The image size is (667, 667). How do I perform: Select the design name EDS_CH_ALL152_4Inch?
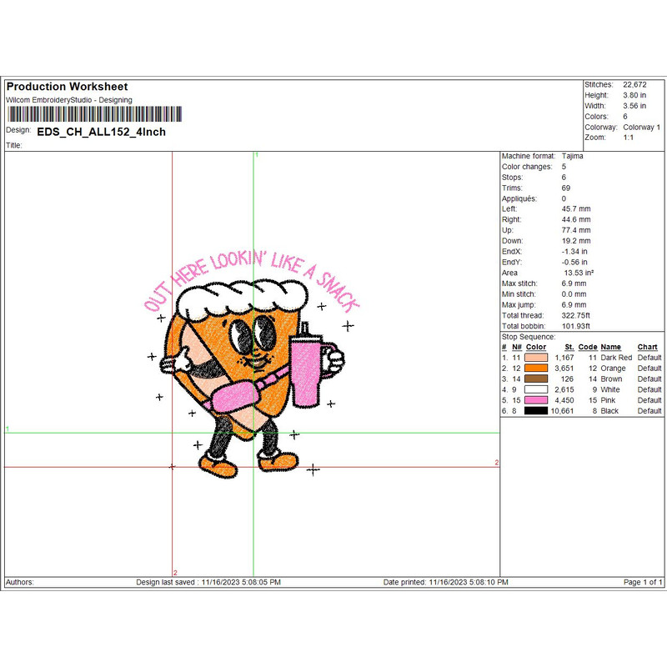point(102,132)
